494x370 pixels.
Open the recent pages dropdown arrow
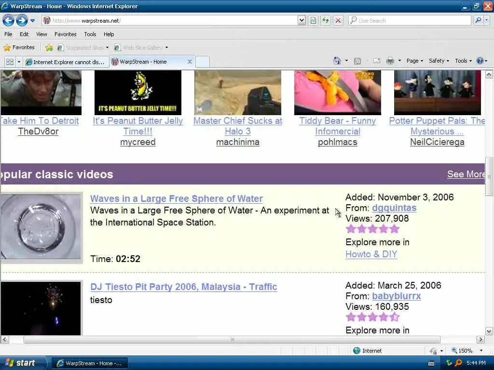pos(32,21)
